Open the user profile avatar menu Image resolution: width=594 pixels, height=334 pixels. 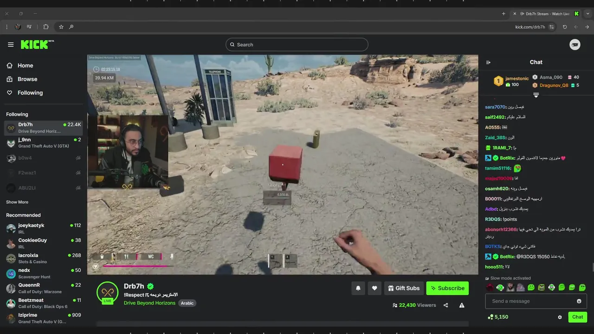pos(575,45)
